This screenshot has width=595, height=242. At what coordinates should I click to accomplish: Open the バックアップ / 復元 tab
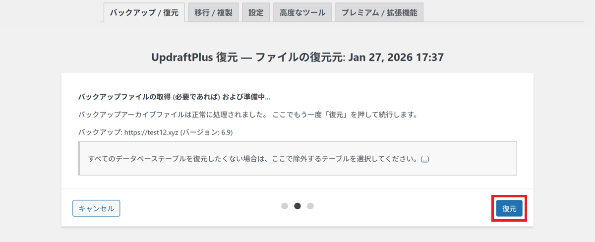[144, 13]
